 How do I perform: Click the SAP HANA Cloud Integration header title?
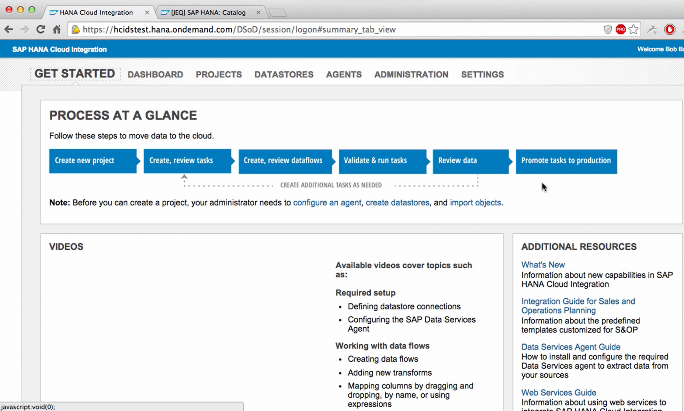pyautogui.click(x=59, y=49)
